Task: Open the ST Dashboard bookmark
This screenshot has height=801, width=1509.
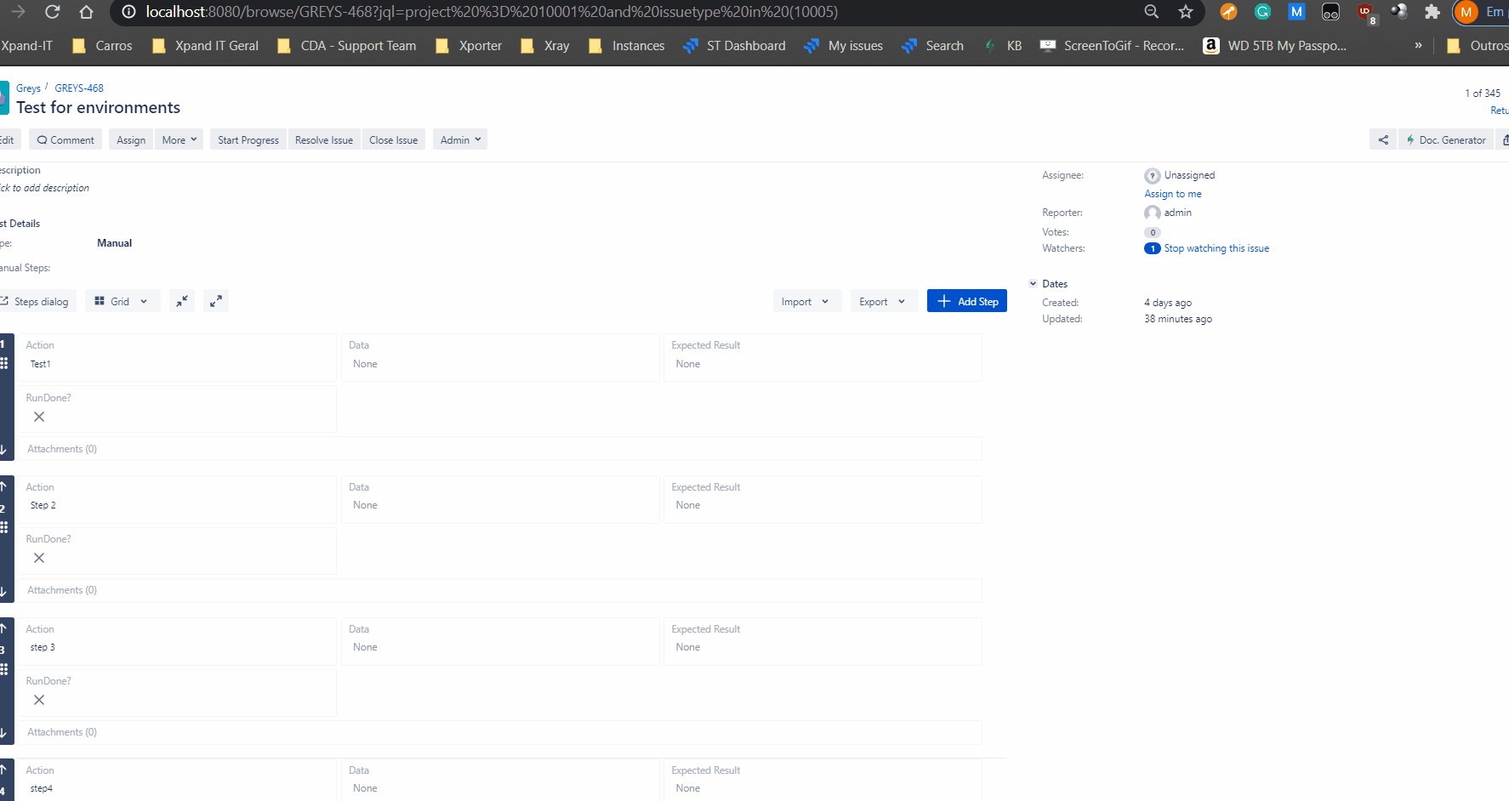Action: click(734, 46)
